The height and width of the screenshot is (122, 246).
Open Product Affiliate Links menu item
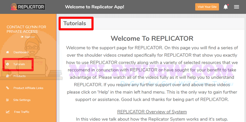point(28,88)
